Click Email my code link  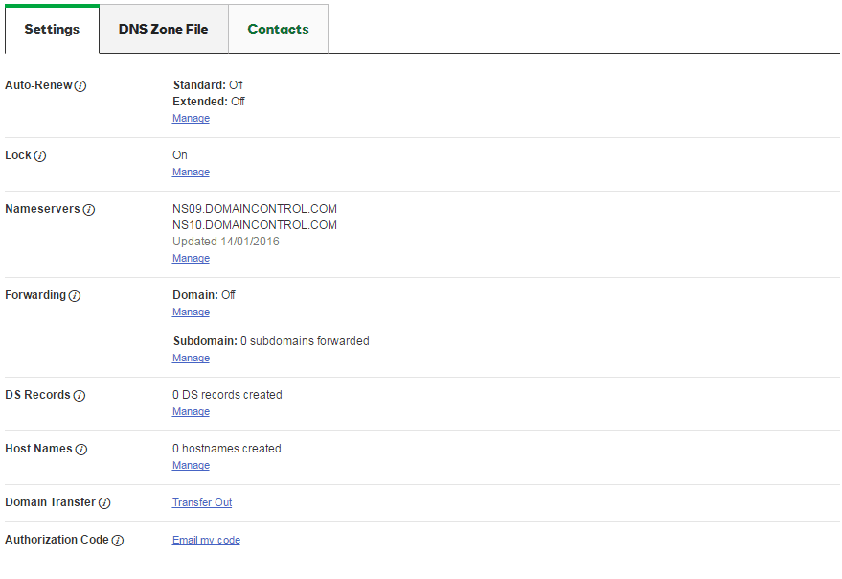pos(206,541)
